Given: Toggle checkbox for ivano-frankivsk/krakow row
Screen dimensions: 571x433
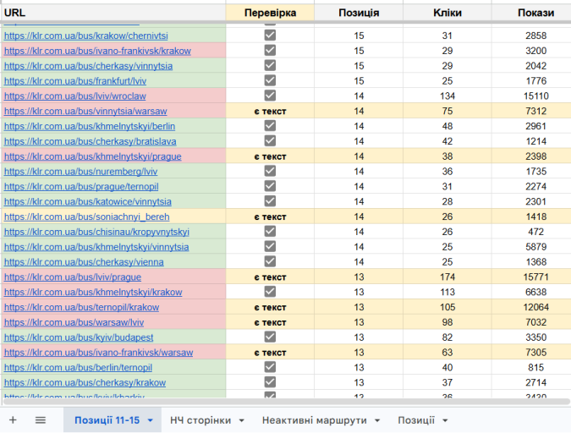Looking at the screenshot, I should [270, 50].
